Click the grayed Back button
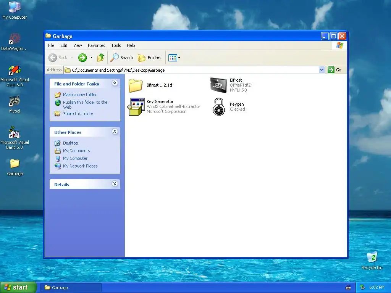Viewport: 391px width, 293px height. [x=58, y=58]
